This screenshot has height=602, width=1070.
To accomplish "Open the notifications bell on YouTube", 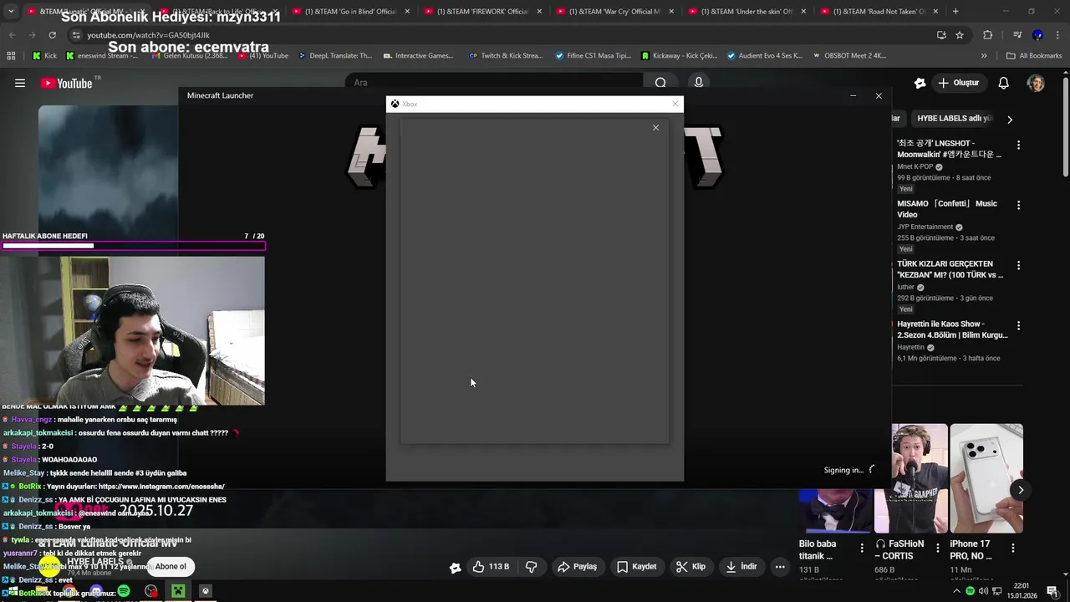I will click(1004, 83).
